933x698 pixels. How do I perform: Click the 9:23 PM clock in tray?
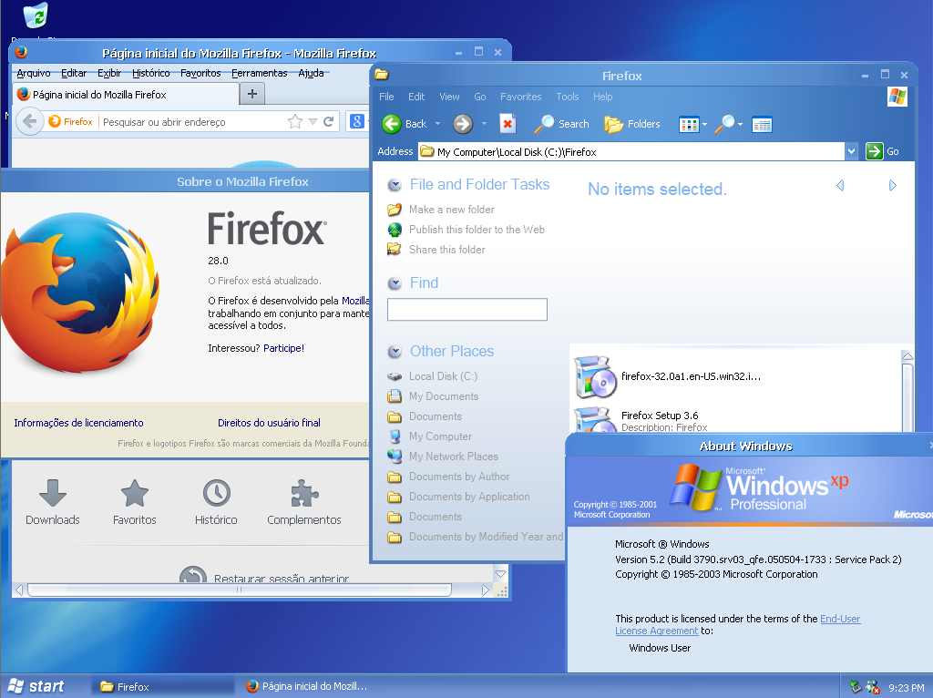click(x=907, y=687)
